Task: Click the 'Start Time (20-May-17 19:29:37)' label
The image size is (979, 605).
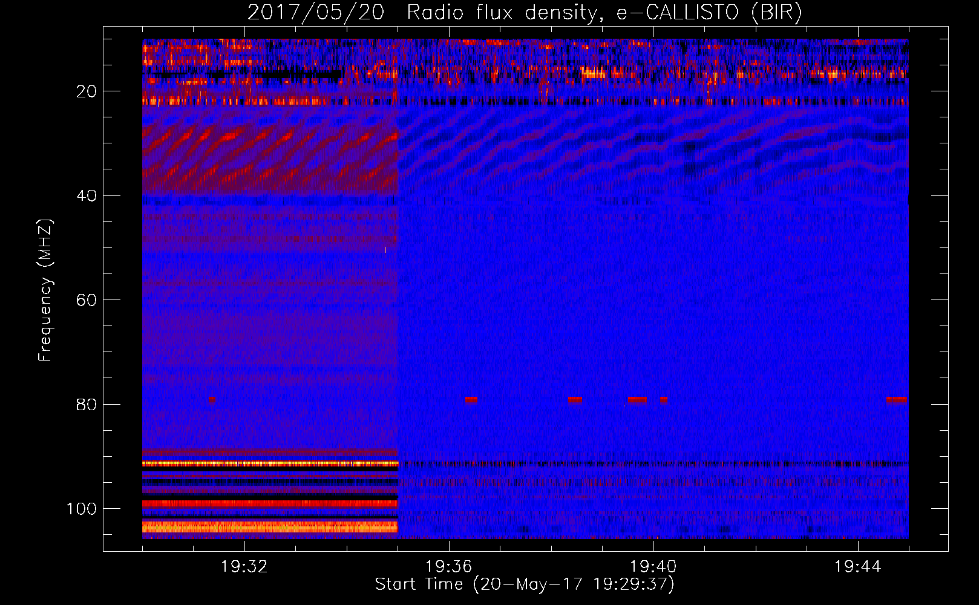Action: (525, 584)
